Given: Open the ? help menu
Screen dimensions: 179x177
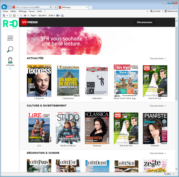Looking at the screenshot, I should [45, 11].
